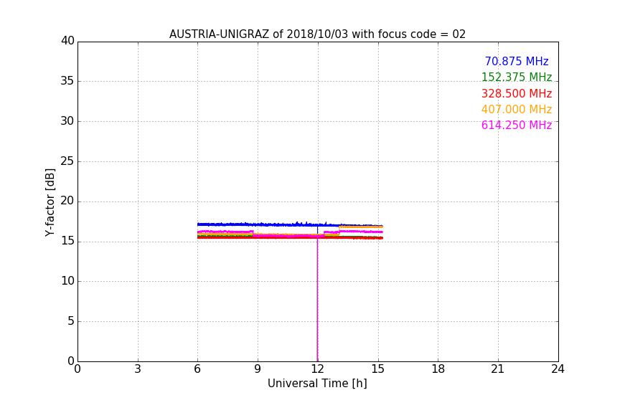Screen dimensions: 620x413
Task: Click the x-axis tick label 18
Action: (x=438, y=369)
